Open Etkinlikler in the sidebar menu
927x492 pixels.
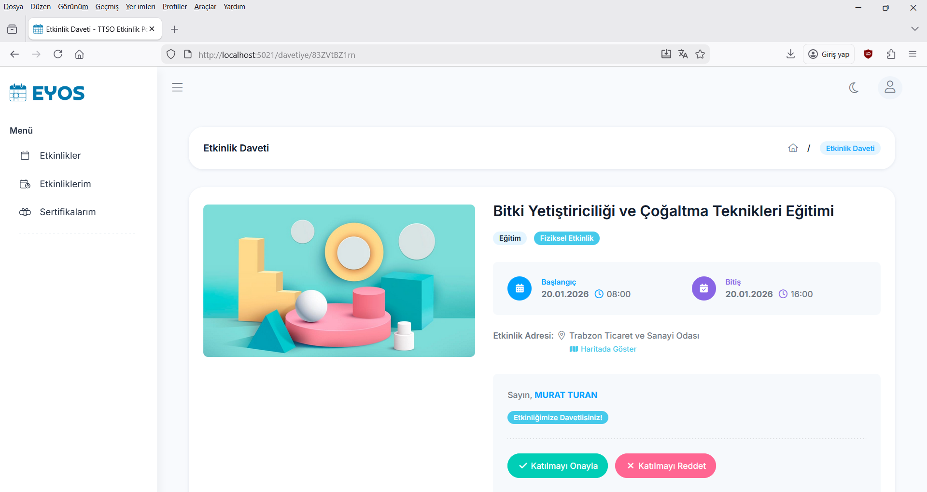click(60, 156)
